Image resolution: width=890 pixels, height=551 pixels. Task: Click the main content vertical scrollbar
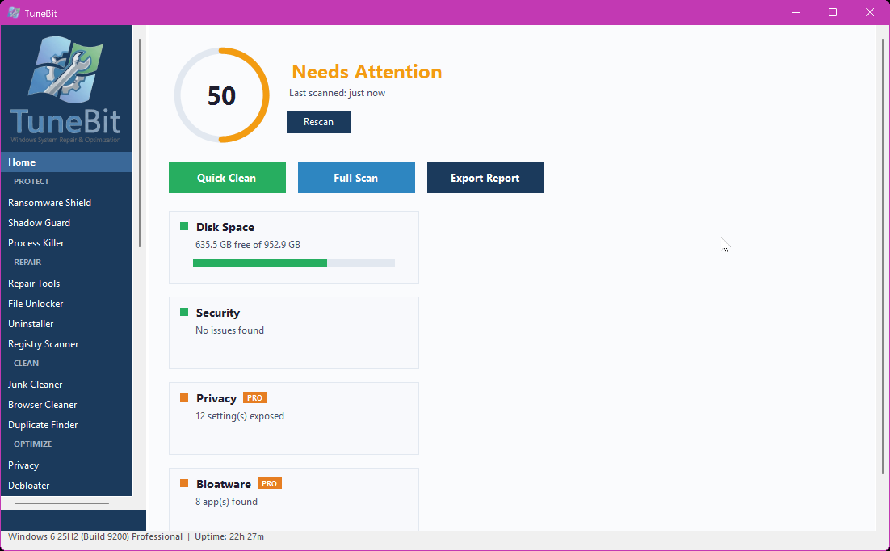coord(883,256)
